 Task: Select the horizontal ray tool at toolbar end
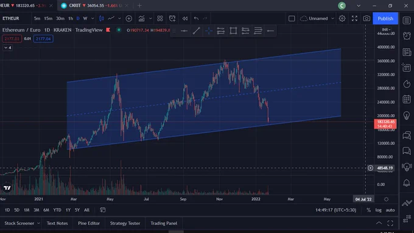[x=270, y=31]
